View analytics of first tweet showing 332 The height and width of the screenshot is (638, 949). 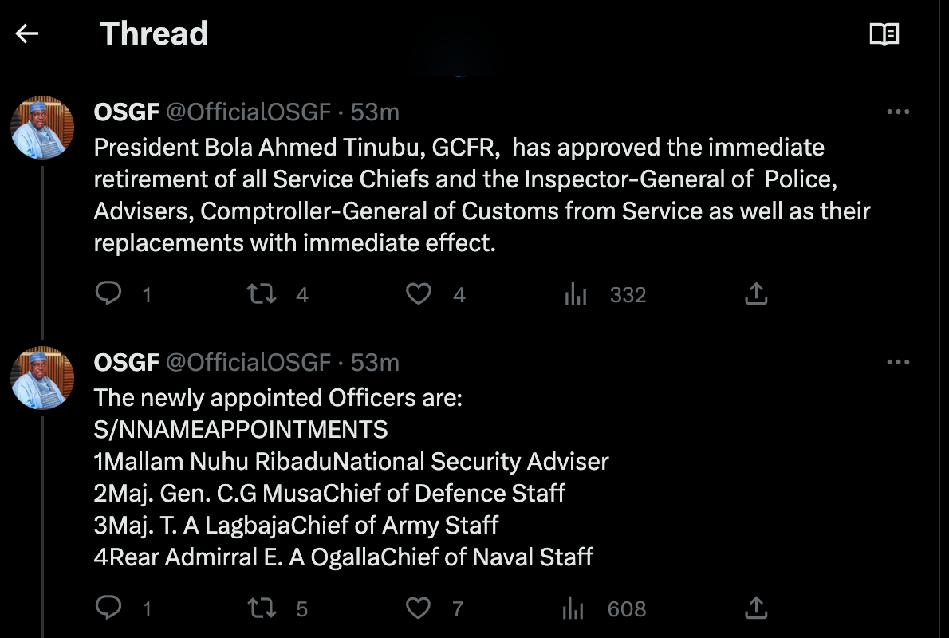576,295
